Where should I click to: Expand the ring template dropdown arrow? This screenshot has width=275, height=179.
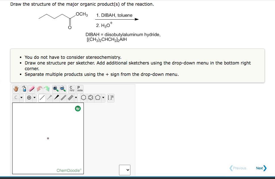[x=103, y=97]
